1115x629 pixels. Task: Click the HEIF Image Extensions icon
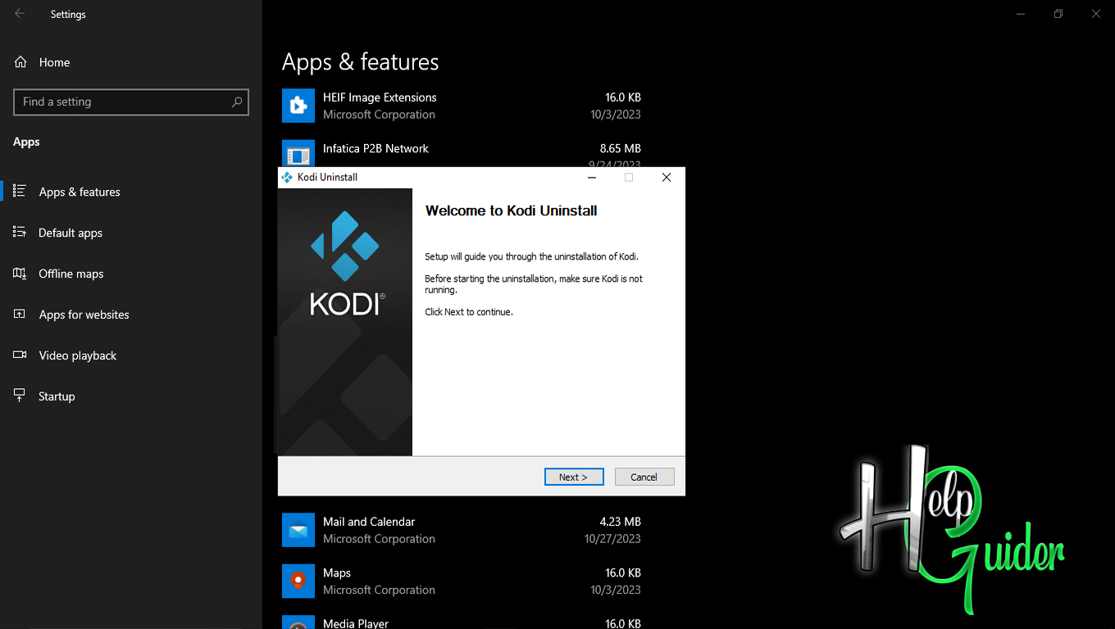tap(298, 106)
